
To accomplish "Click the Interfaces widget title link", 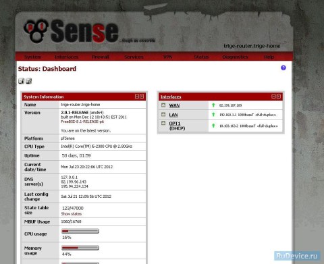I will 171,97.
